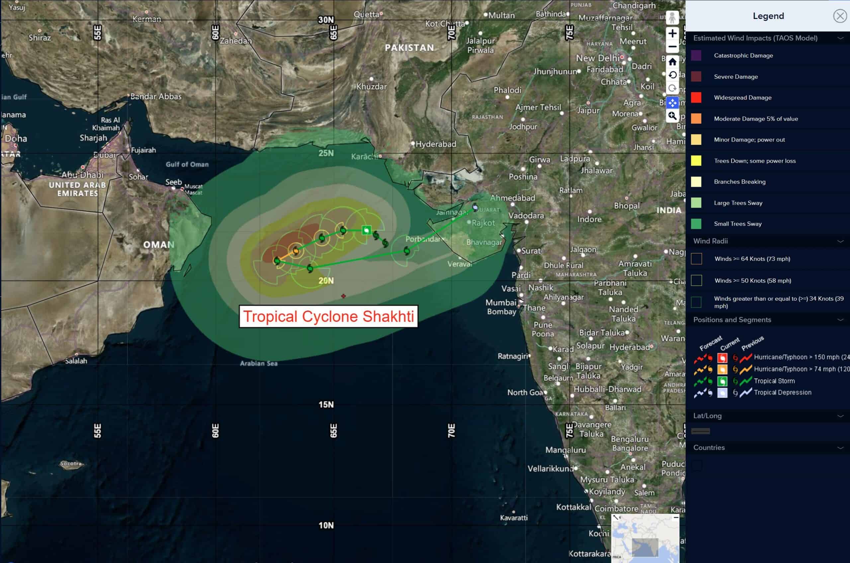Zoom in with the plus button
Image resolution: width=850 pixels, height=563 pixels.
(672, 34)
